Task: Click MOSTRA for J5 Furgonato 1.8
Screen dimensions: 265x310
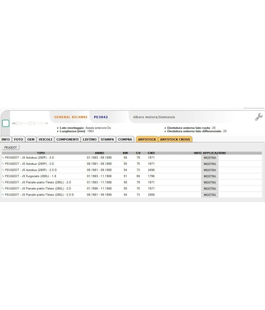Action: tap(210, 177)
